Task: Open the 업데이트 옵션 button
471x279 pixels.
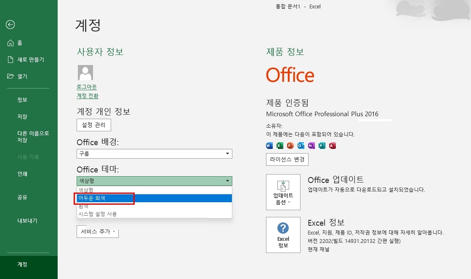Action: [x=283, y=192]
